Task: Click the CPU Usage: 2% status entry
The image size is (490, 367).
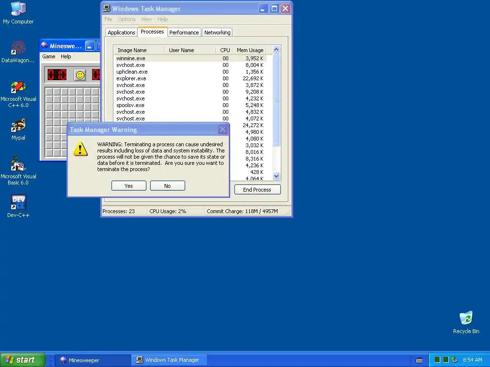Action: [x=168, y=211]
